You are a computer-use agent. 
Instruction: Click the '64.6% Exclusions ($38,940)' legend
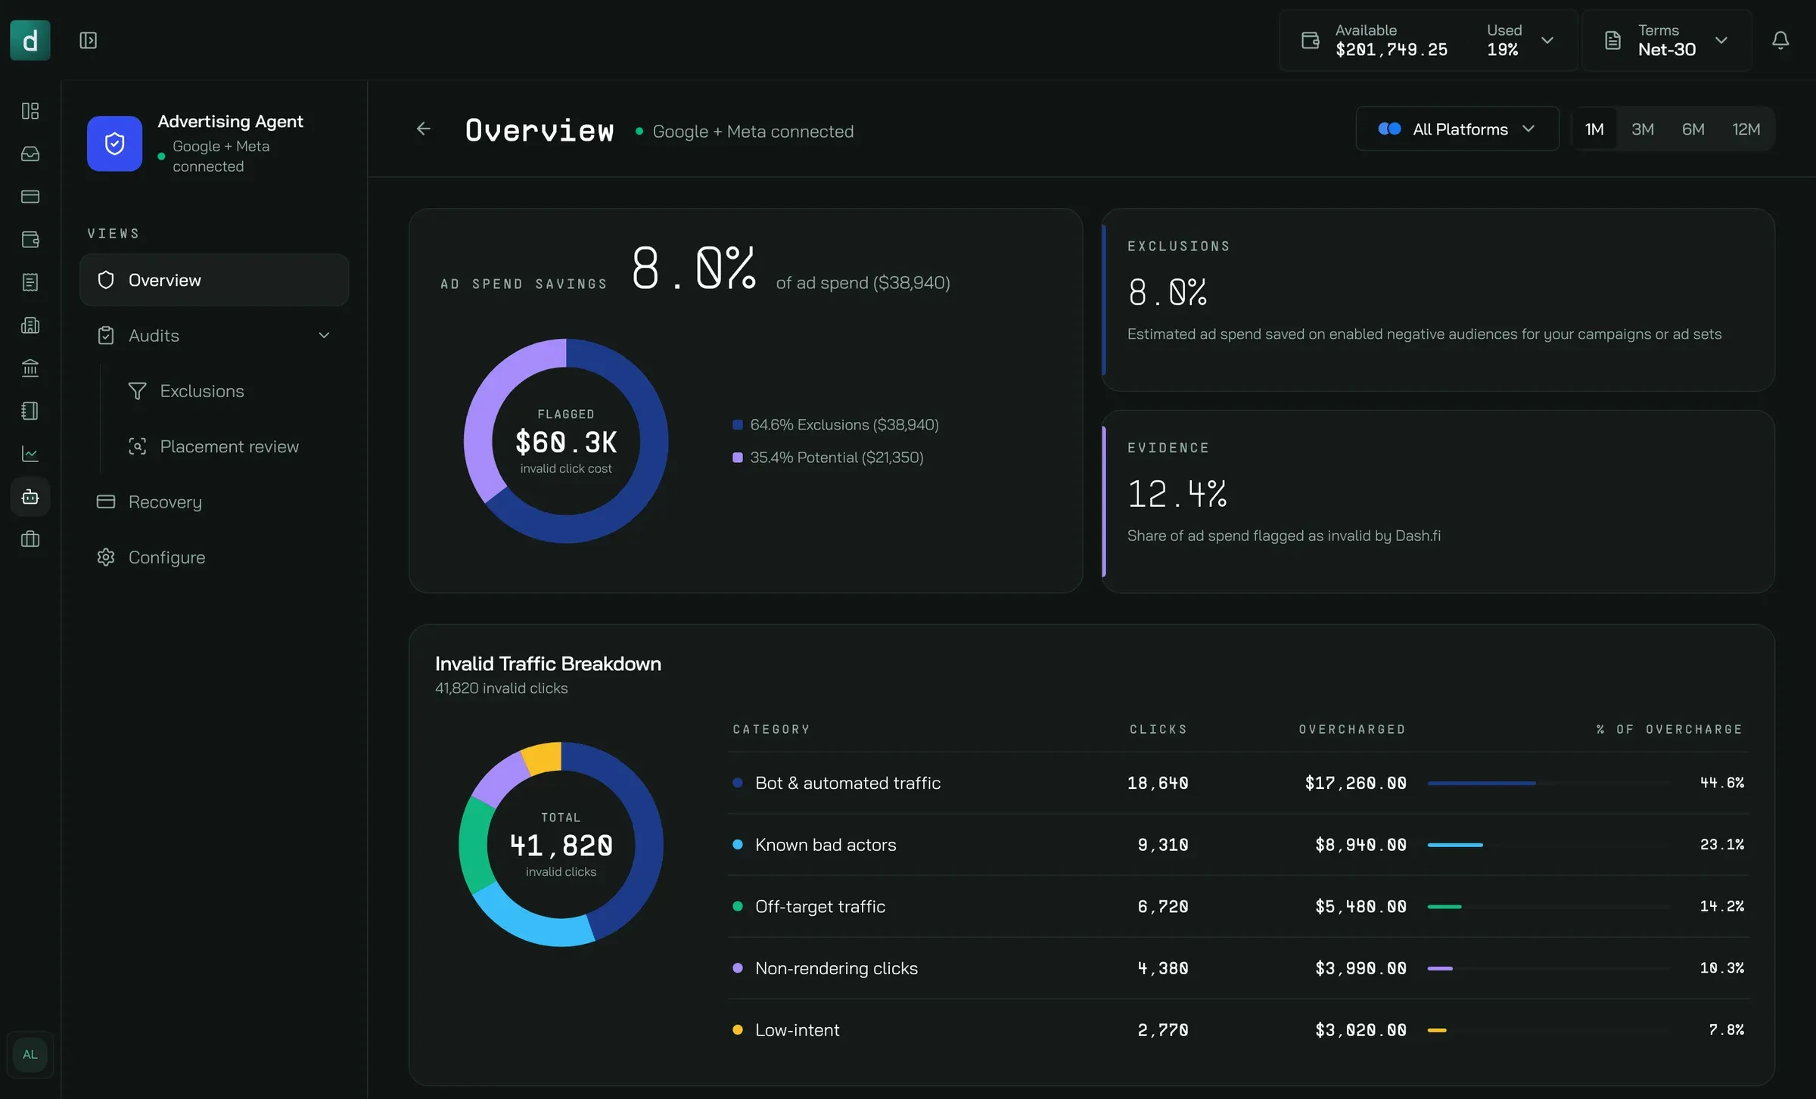pyautogui.click(x=836, y=425)
